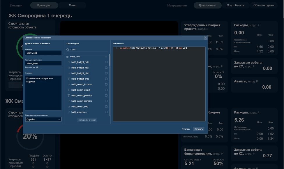Click the 5.26 expenses value

click(239, 120)
